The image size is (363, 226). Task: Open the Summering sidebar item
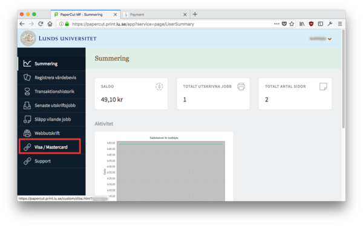point(51,63)
